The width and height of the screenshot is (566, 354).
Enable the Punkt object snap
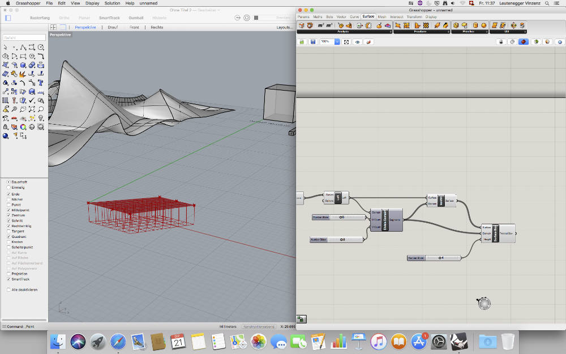(8, 205)
